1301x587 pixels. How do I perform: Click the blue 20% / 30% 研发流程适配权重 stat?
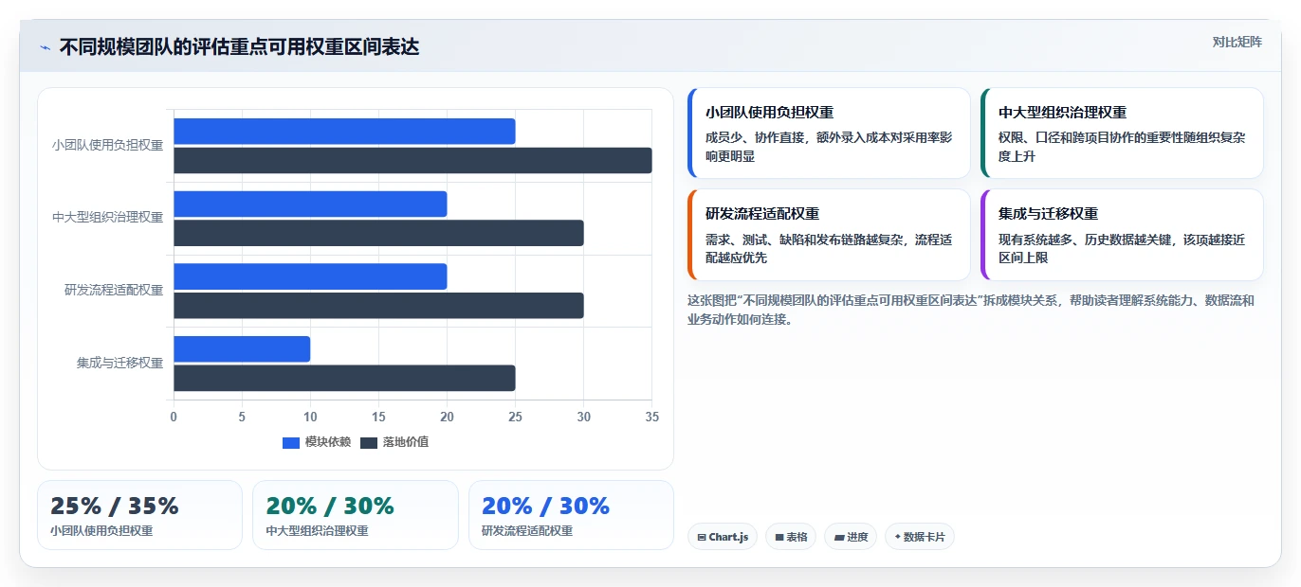[571, 515]
